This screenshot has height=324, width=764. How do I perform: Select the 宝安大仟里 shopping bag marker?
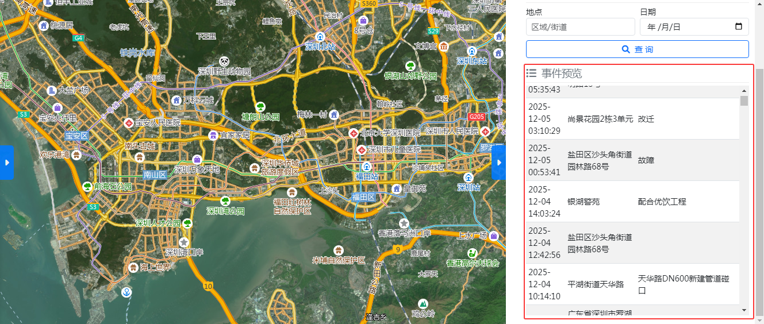click(57, 107)
